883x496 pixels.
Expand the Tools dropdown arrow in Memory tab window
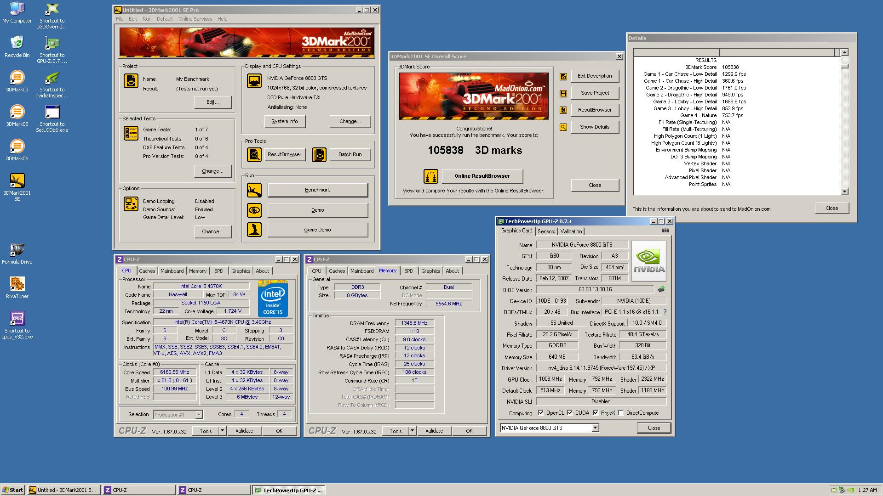(412, 431)
